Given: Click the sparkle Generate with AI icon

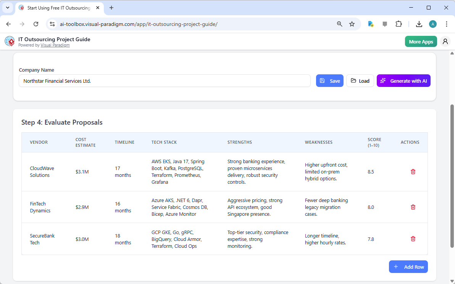Looking at the screenshot, I should 383,80.
